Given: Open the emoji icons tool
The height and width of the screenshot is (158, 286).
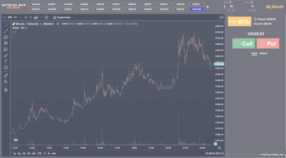Looking at the screenshot, I should click(x=6, y=68).
